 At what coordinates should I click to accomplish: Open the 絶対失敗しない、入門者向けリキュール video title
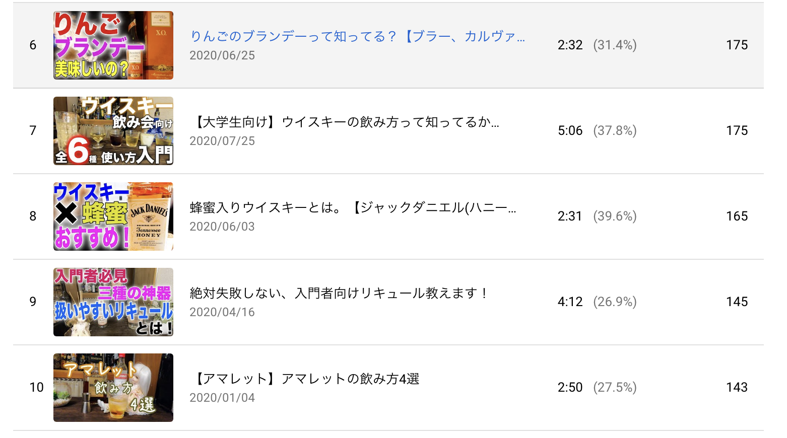[x=339, y=293]
